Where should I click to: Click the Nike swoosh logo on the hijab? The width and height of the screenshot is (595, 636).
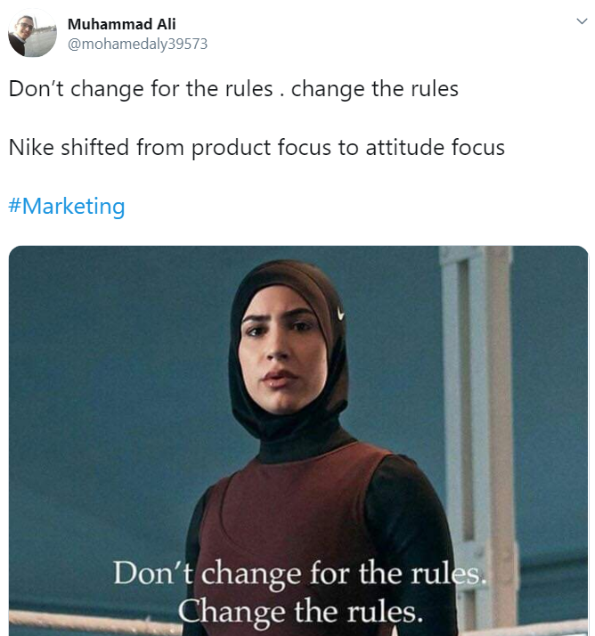tap(341, 314)
